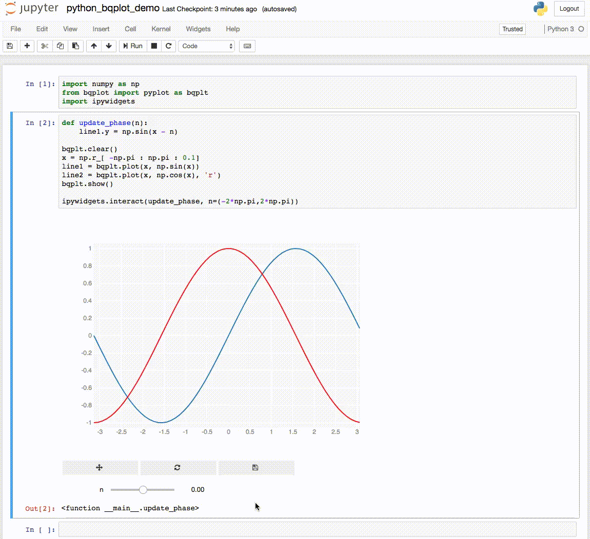This screenshot has width=590, height=539.
Task: Toggle pan-zoom mode on the plot
Action: click(x=100, y=467)
